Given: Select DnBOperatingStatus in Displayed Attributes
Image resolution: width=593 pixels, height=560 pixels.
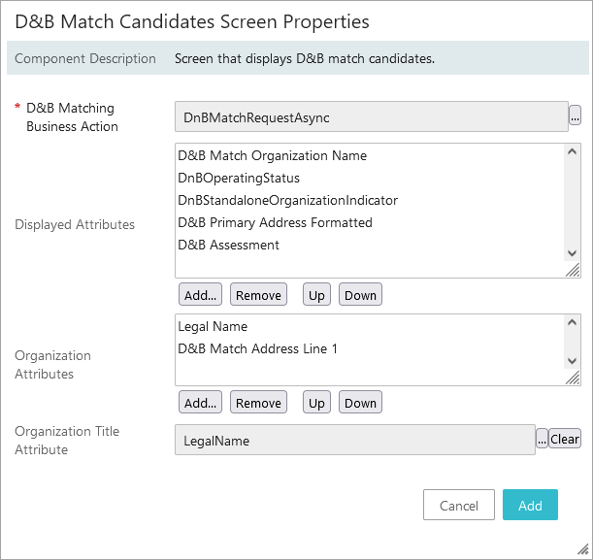Looking at the screenshot, I should 239,178.
